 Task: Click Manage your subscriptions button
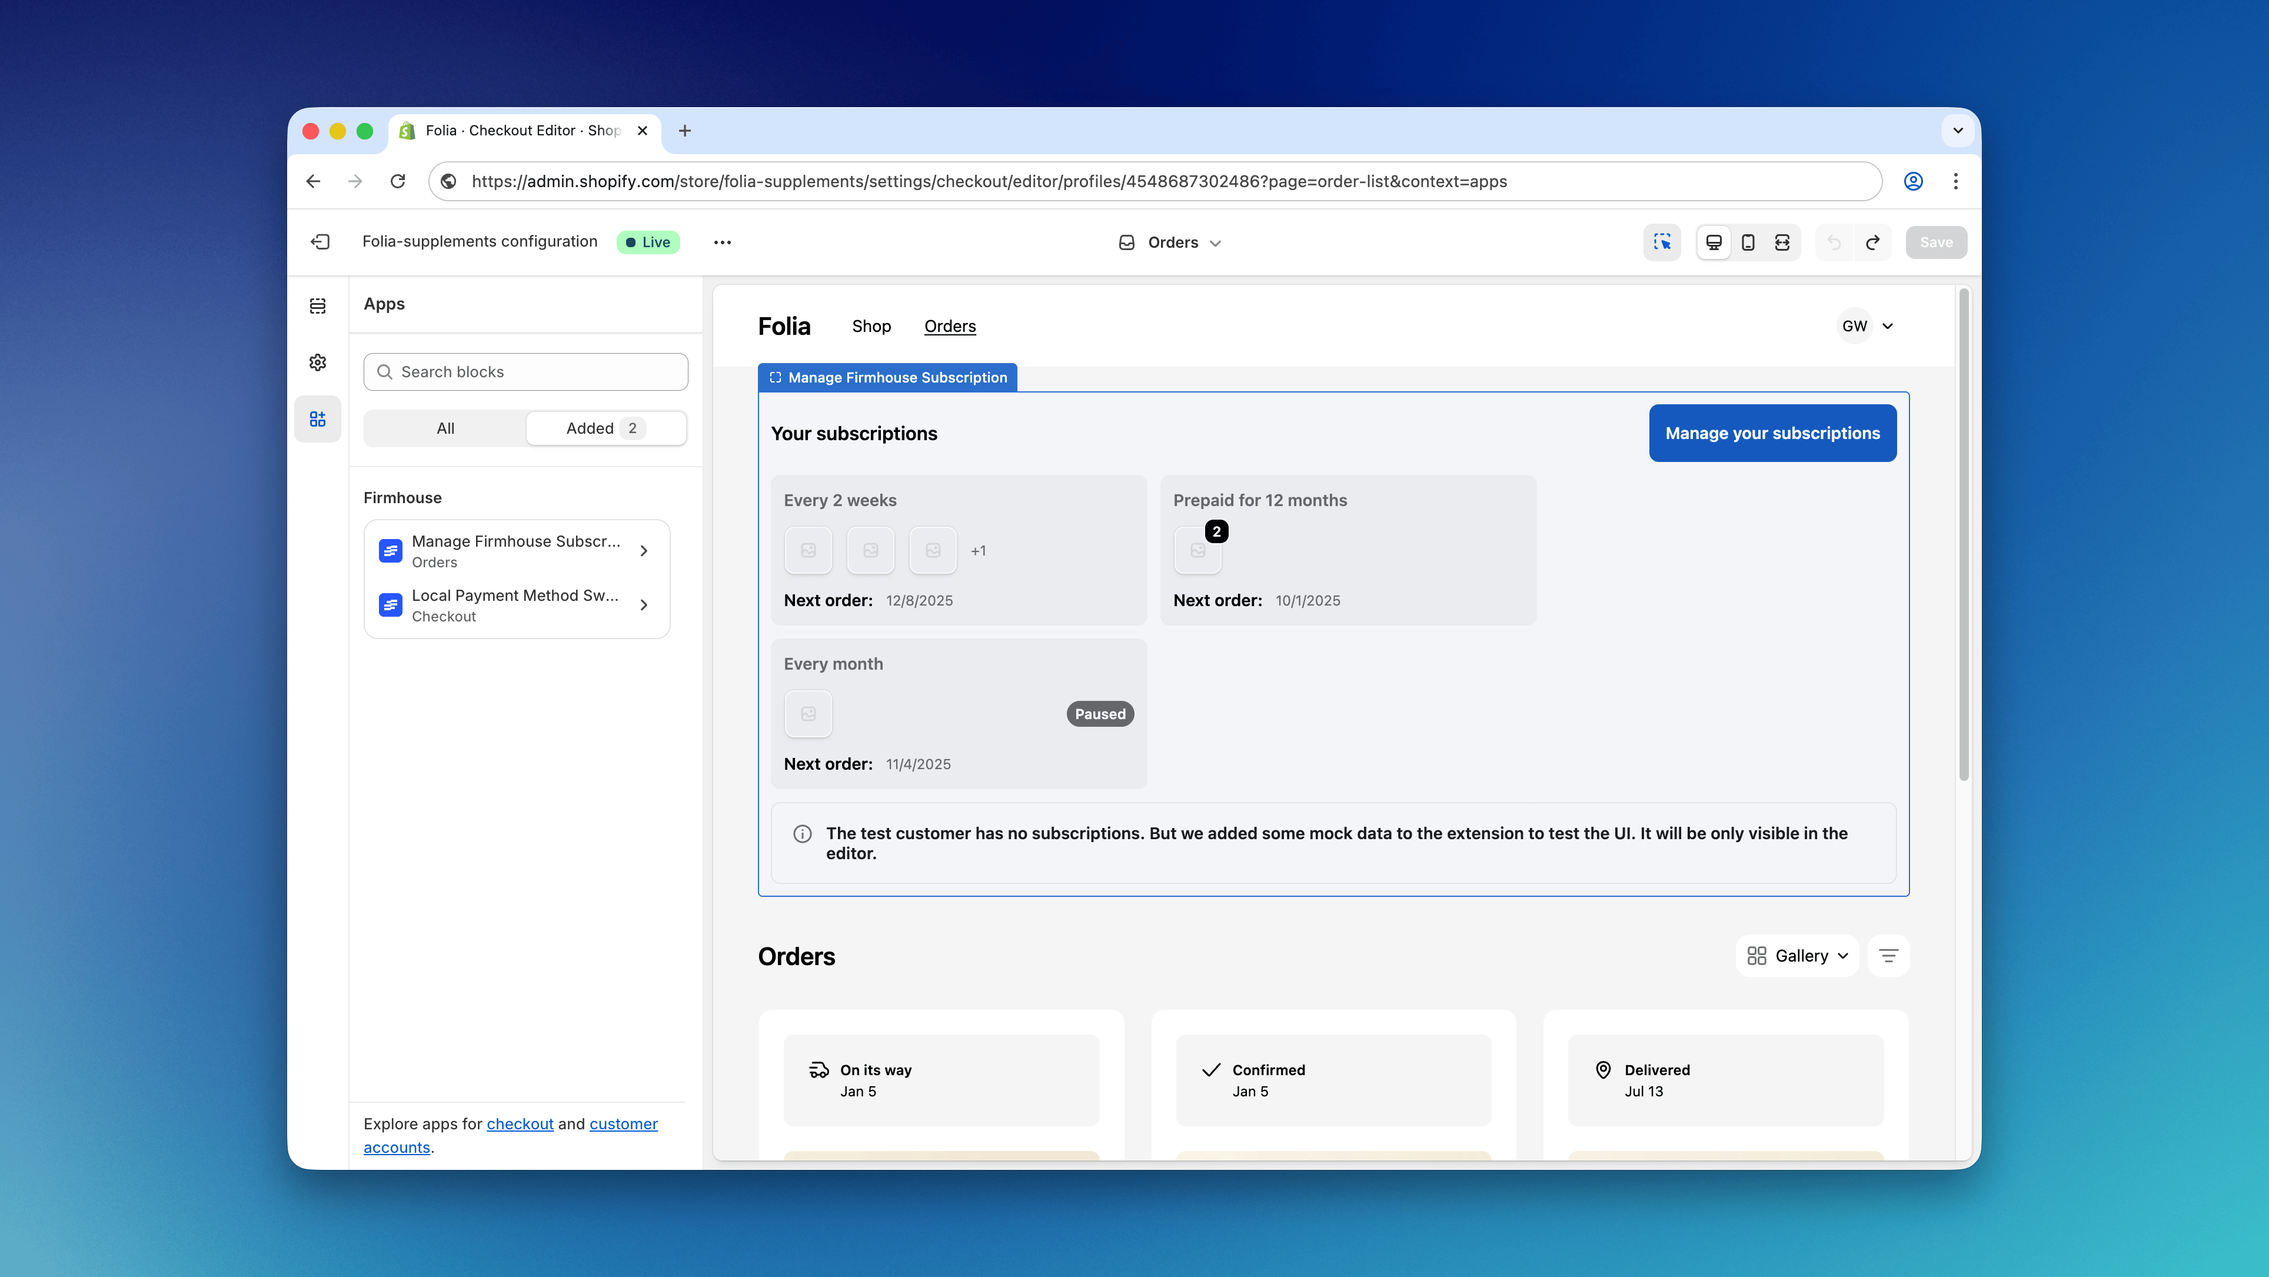(x=1772, y=433)
